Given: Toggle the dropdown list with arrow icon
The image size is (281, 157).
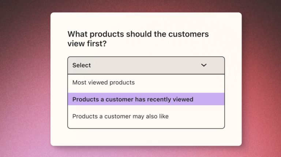Looking at the screenshot, I should 204,65.
